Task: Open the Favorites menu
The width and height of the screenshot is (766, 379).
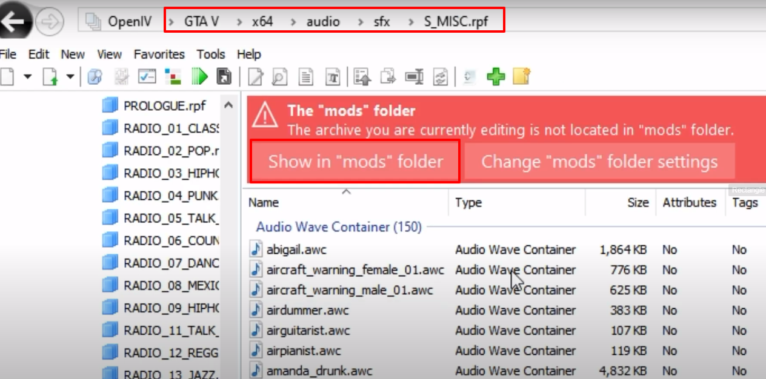Action: tap(159, 54)
